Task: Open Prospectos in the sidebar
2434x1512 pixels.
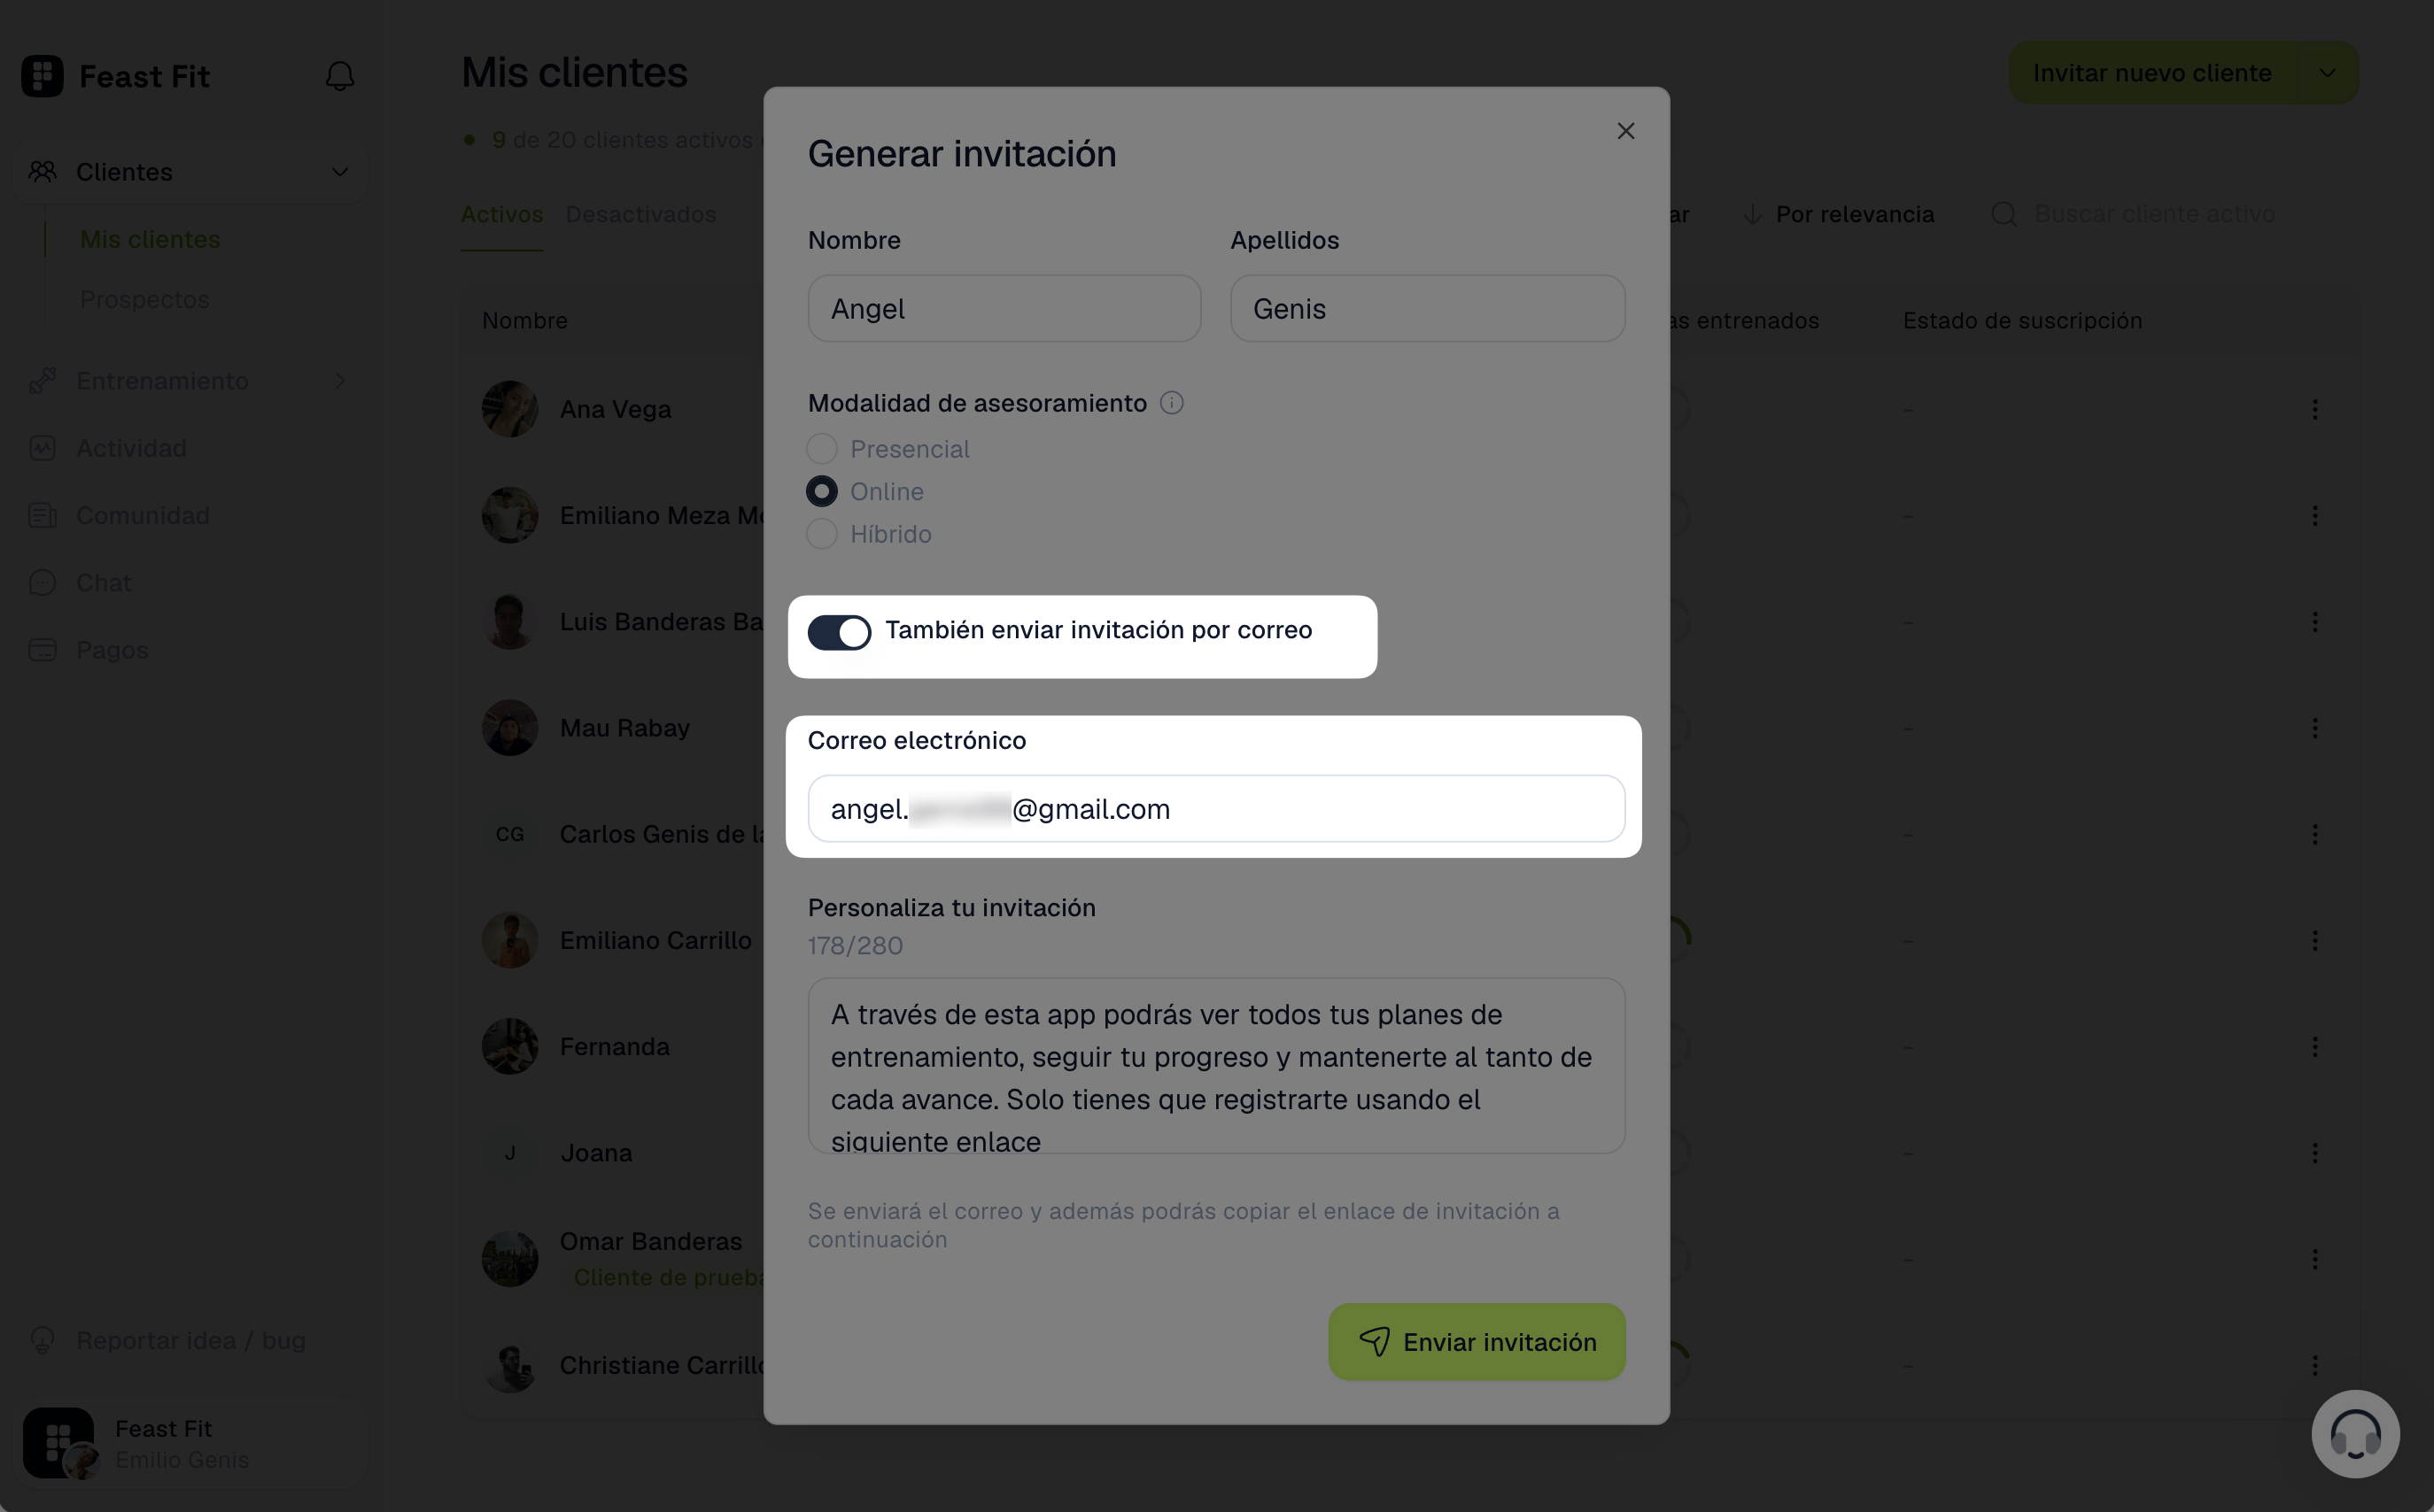Action: click(145, 299)
